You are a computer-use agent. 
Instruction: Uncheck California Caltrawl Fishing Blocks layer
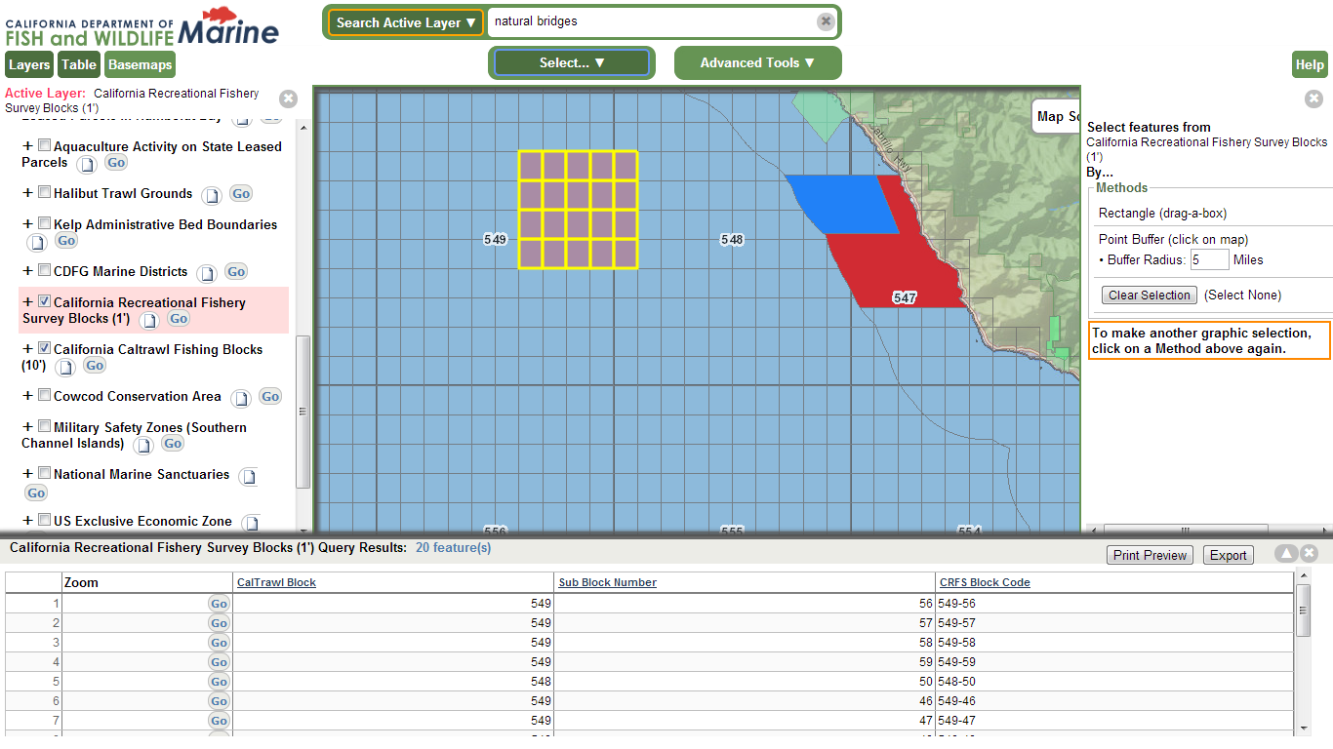coord(44,348)
